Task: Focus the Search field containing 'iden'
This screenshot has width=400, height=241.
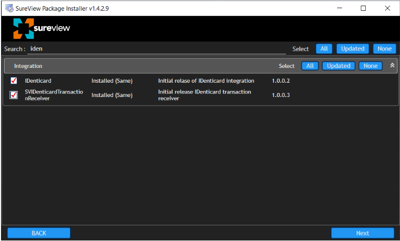Action: [157, 49]
